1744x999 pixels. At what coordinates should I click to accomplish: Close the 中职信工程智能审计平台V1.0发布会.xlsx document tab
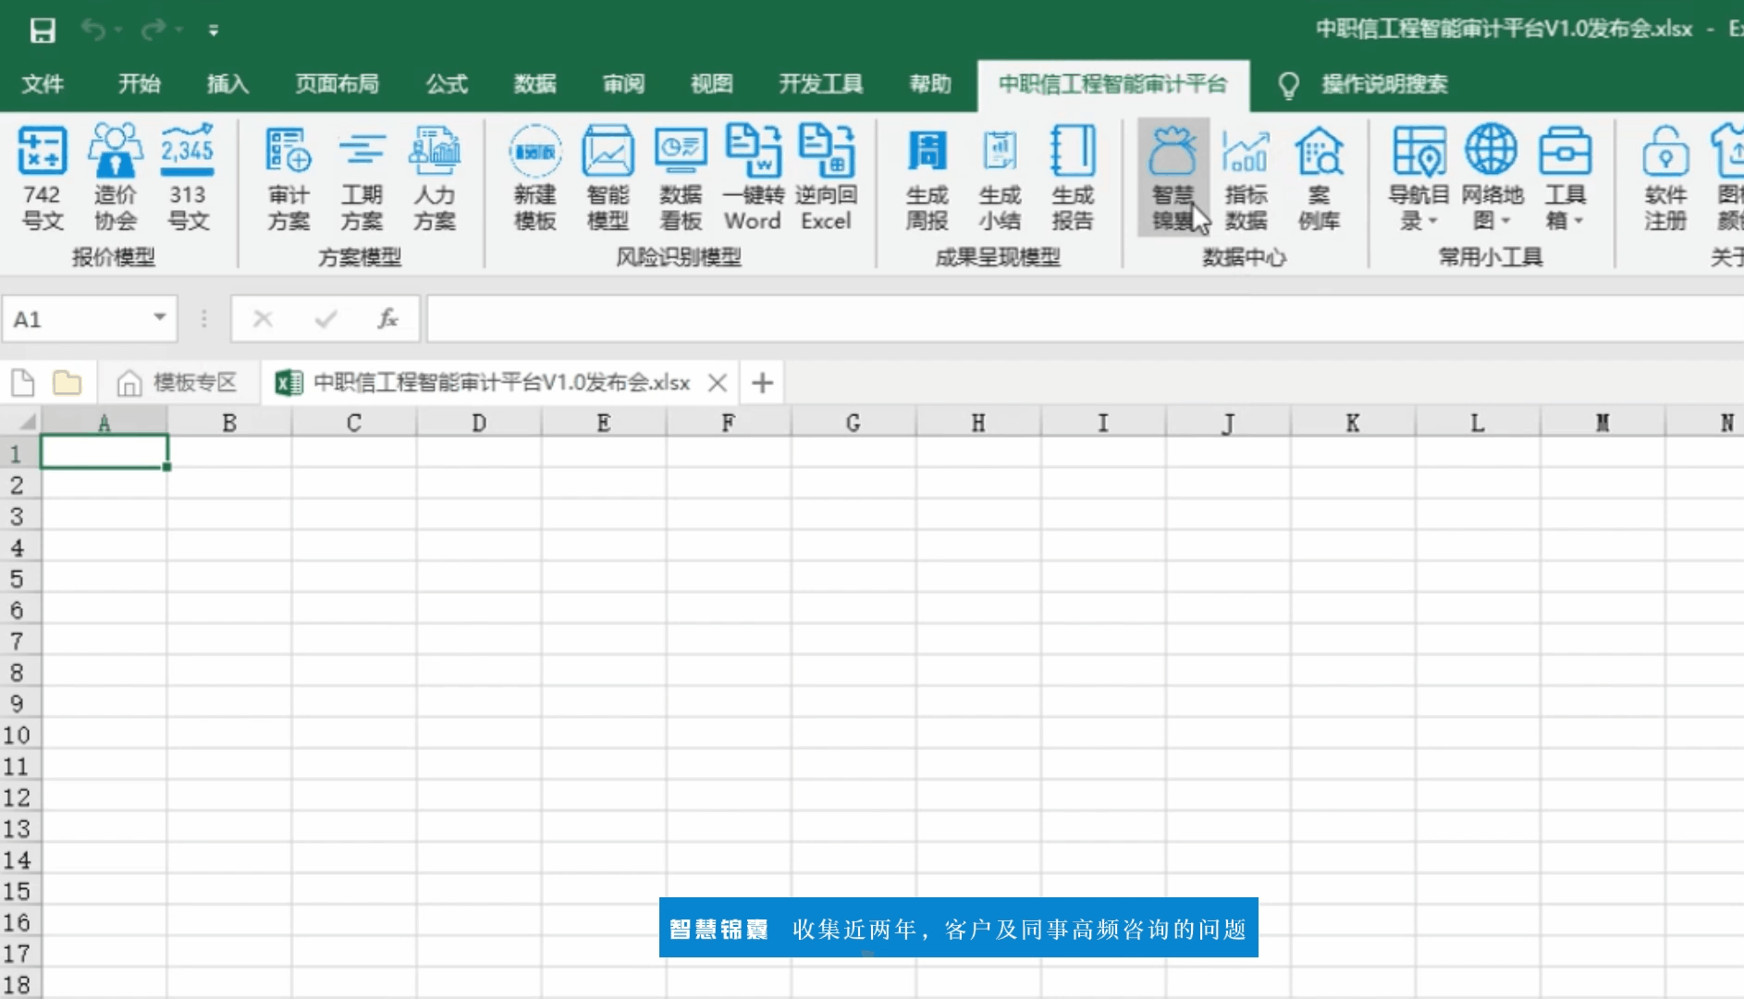point(717,382)
